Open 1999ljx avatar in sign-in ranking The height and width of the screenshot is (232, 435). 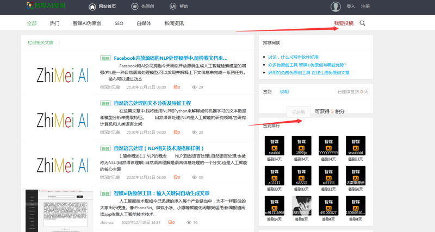(x=302, y=146)
